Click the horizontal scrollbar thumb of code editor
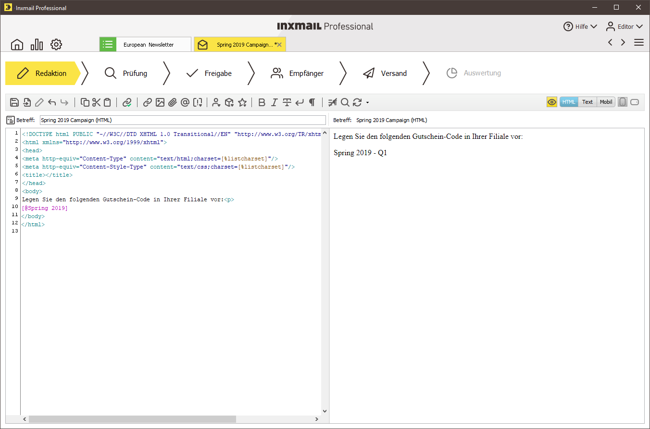Screen dimensions: 650x429 (x=132, y=419)
